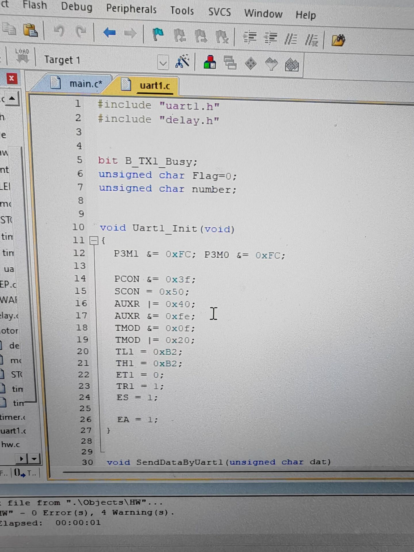Open the Manage Multi-Project Workspace icon
This screenshot has width=414, height=552.
(x=230, y=63)
